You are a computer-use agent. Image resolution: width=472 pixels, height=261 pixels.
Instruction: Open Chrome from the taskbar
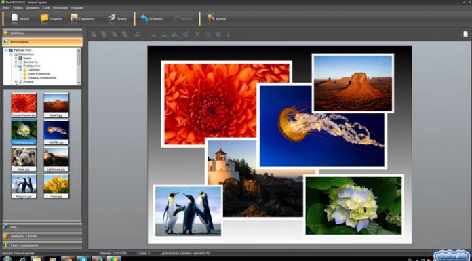coord(68,258)
